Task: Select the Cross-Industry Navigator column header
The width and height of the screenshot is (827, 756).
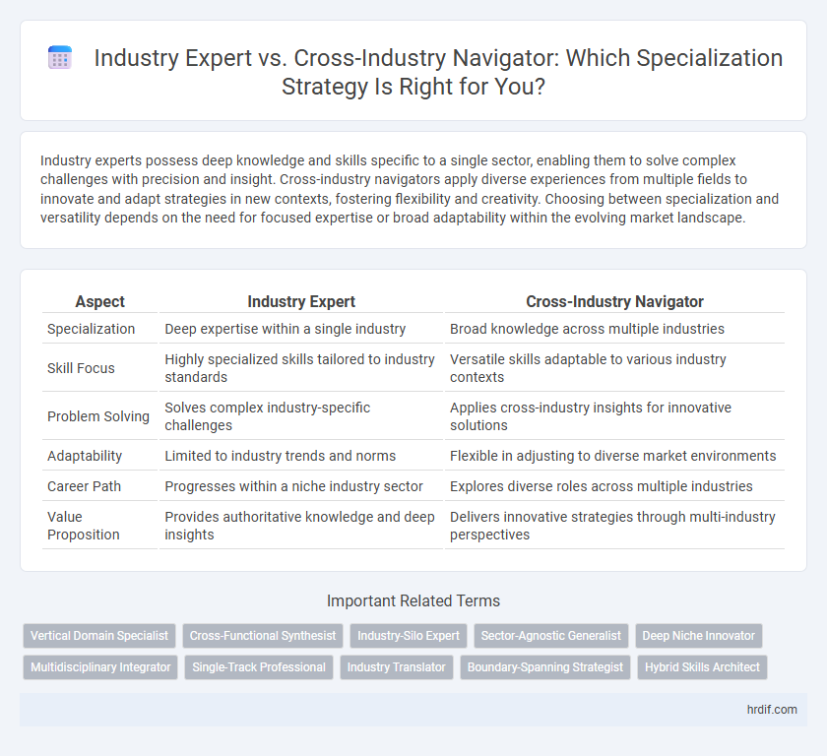Action: [x=614, y=301]
